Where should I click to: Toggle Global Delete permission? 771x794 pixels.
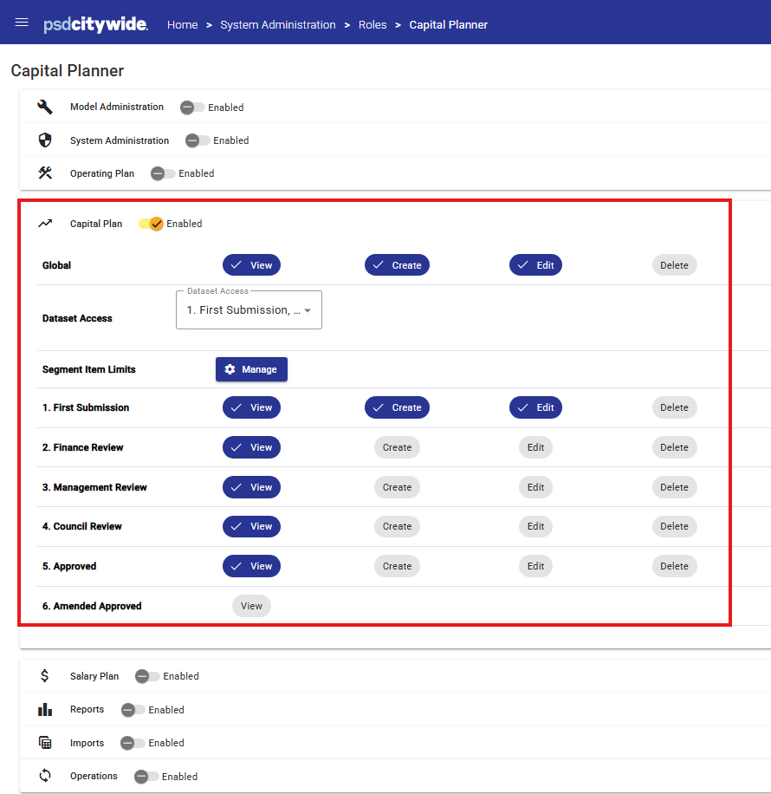point(674,265)
